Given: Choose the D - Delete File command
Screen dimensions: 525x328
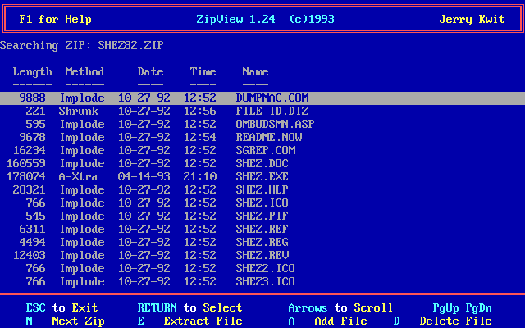Looking at the screenshot, I should tap(442, 321).
